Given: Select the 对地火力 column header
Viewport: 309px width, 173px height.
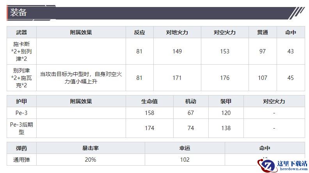Looking at the screenshot, I should (x=177, y=32).
